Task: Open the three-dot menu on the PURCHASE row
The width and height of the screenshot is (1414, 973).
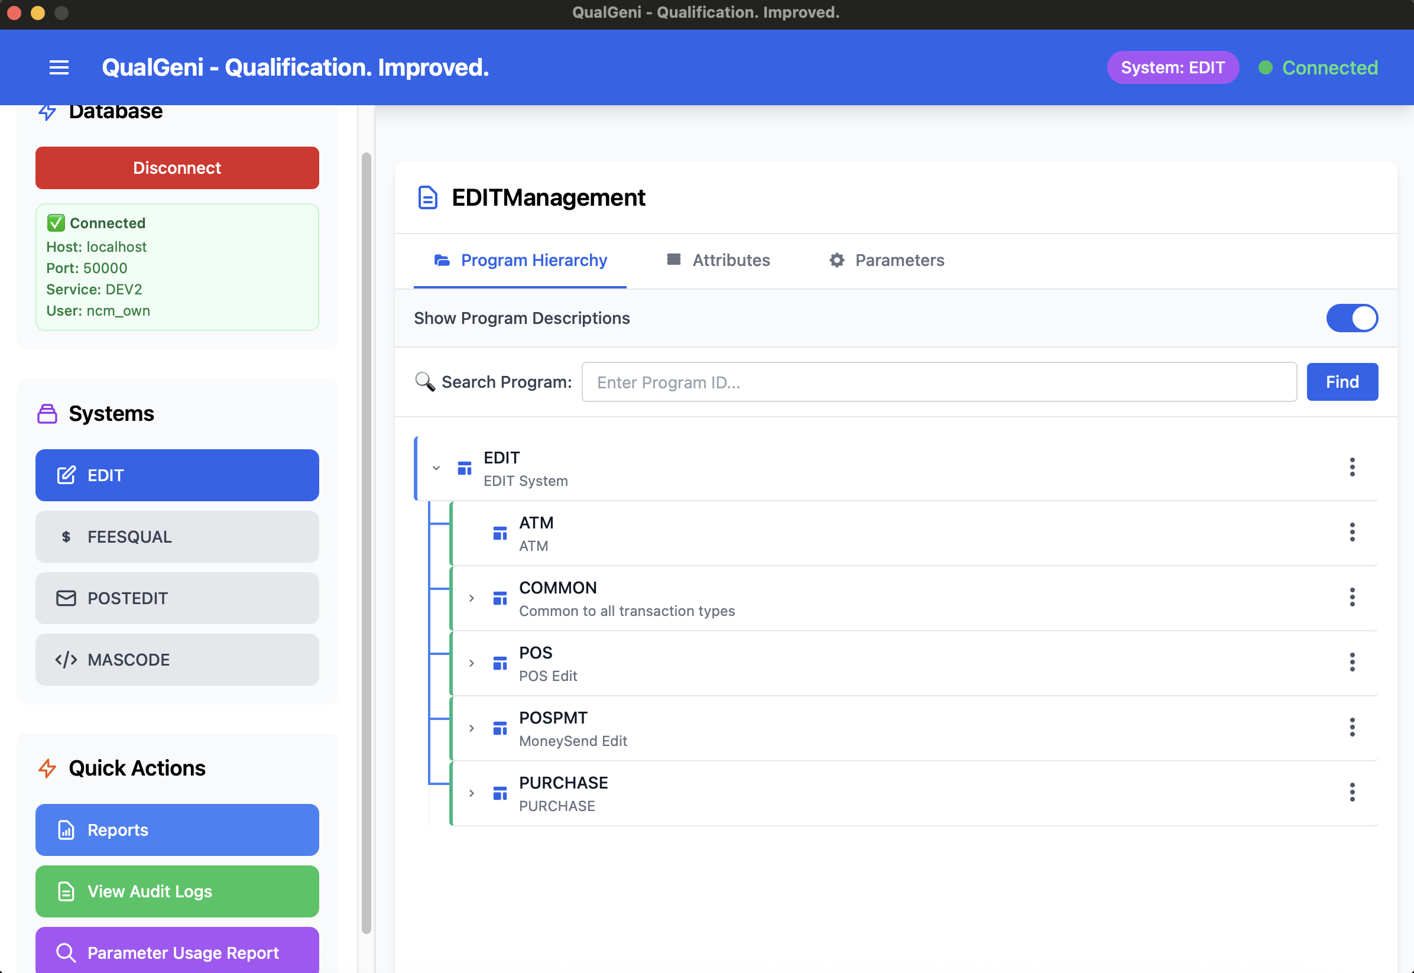Action: tap(1353, 793)
